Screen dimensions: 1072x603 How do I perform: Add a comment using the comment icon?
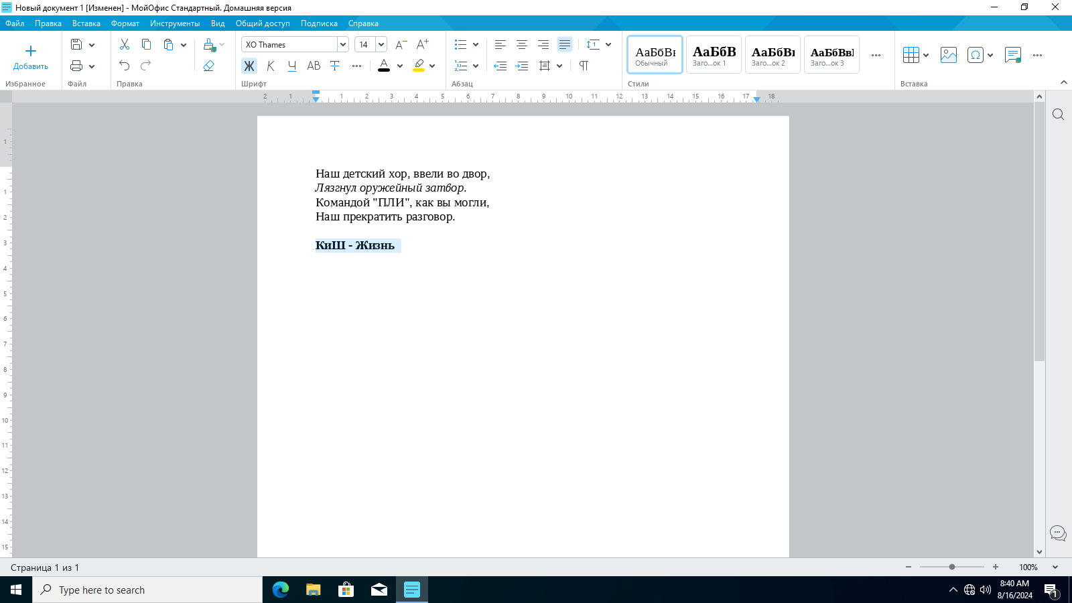tap(1012, 55)
